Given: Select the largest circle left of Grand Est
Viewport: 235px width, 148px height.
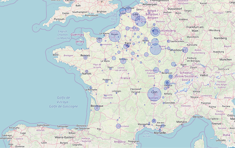Looking at the screenshot, I should (x=156, y=49).
